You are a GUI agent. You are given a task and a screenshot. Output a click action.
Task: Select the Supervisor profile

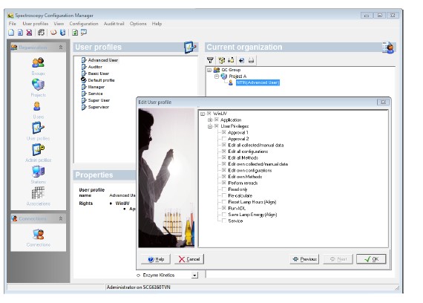click(99, 107)
